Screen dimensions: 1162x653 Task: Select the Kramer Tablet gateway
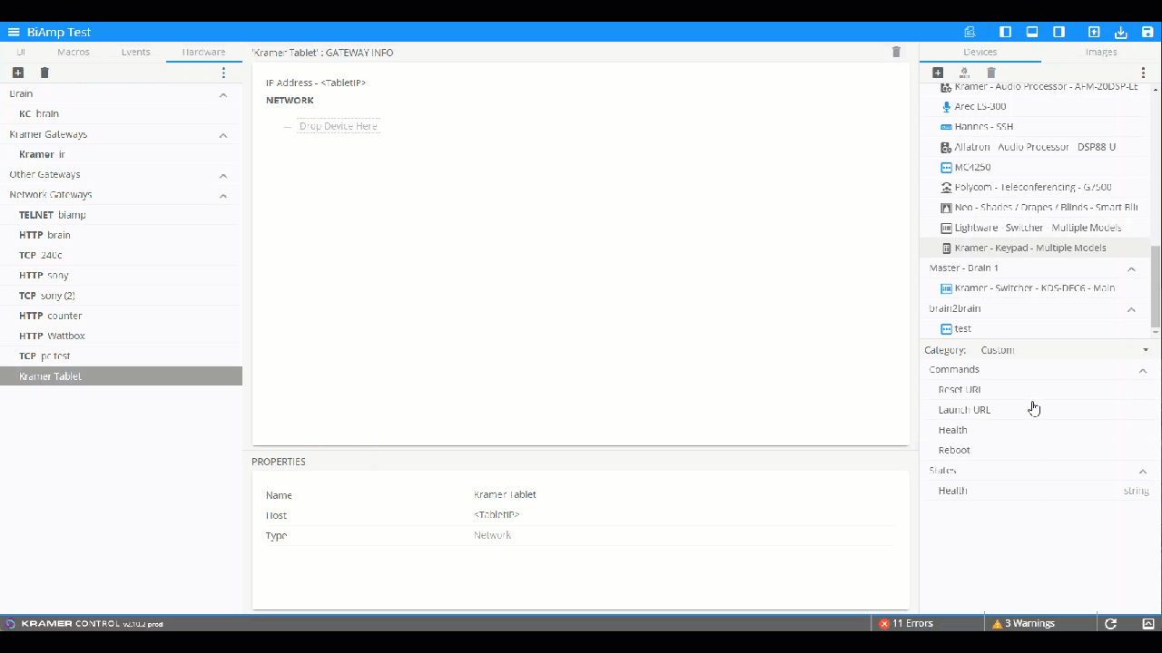pos(121,376)
